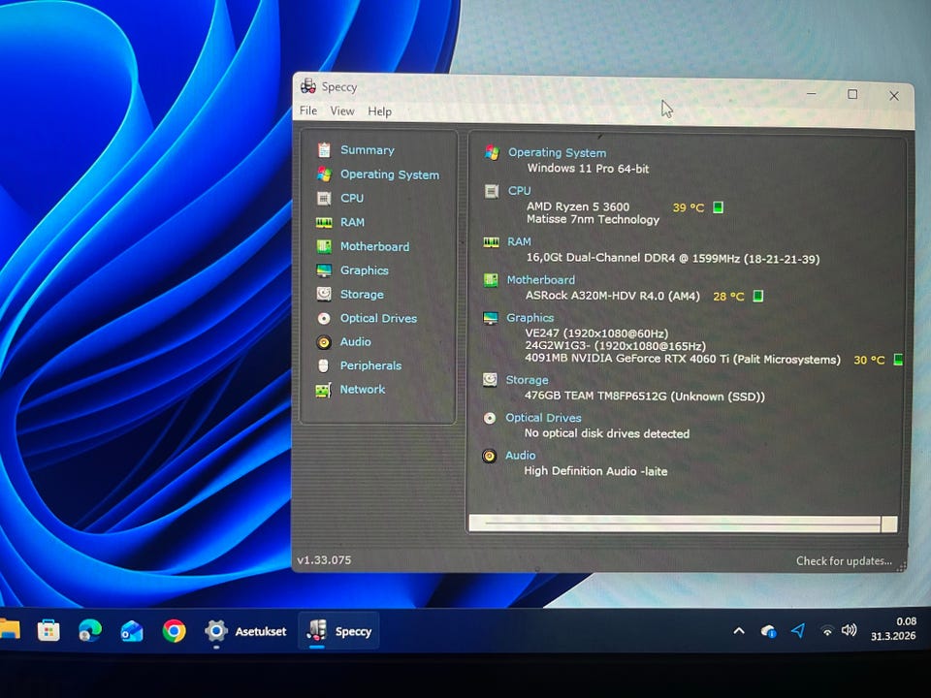The width and height of the screenshot is (931, 698).
Task: Click the Speccy taskbar button
Action: pyautogui.click(x=338, y=631)
